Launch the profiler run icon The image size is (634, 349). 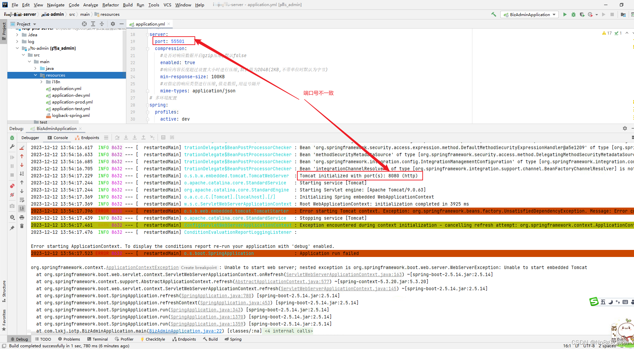[590, 14]
